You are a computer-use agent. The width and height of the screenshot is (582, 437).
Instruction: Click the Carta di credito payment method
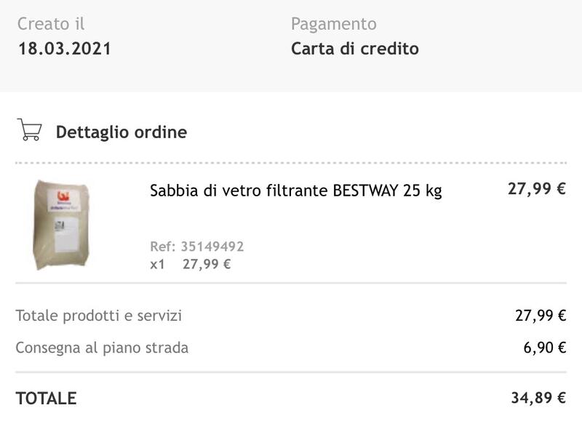(x=355, y=49)
